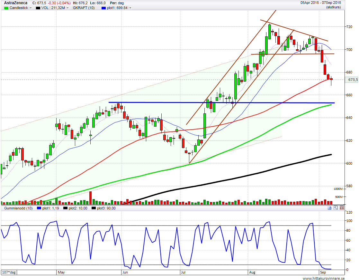Click the black swatch beside plot2 10,00

(x=66, y=208)
